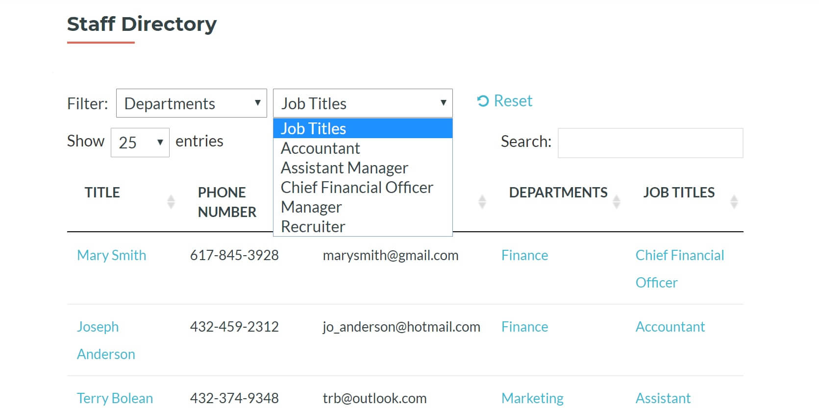Open Mary Smith's staff profile
Viewport: 819px width, 410px height.
(111, 255)
